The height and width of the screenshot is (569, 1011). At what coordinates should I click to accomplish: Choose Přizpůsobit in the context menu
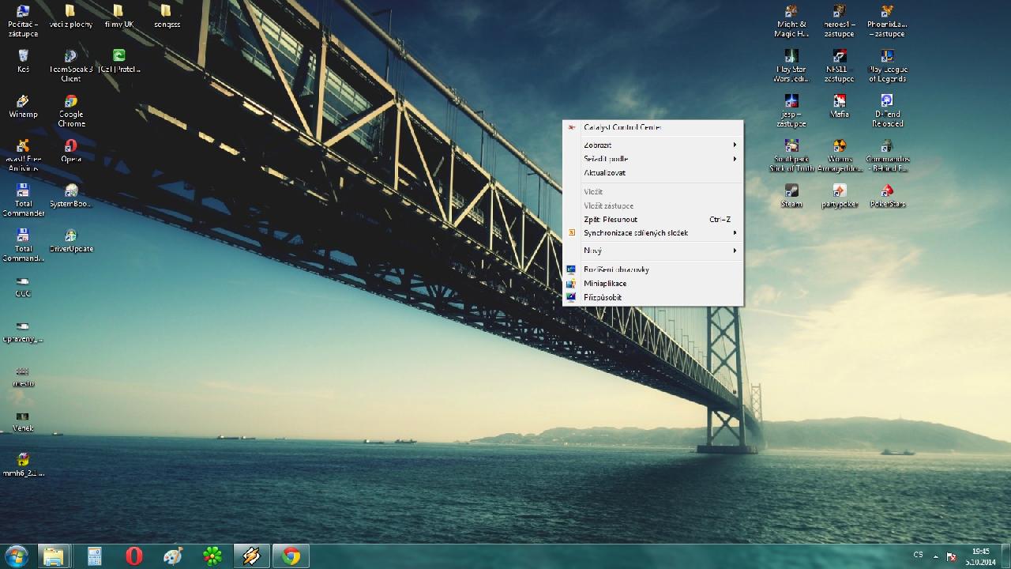(x=603, y=298)
